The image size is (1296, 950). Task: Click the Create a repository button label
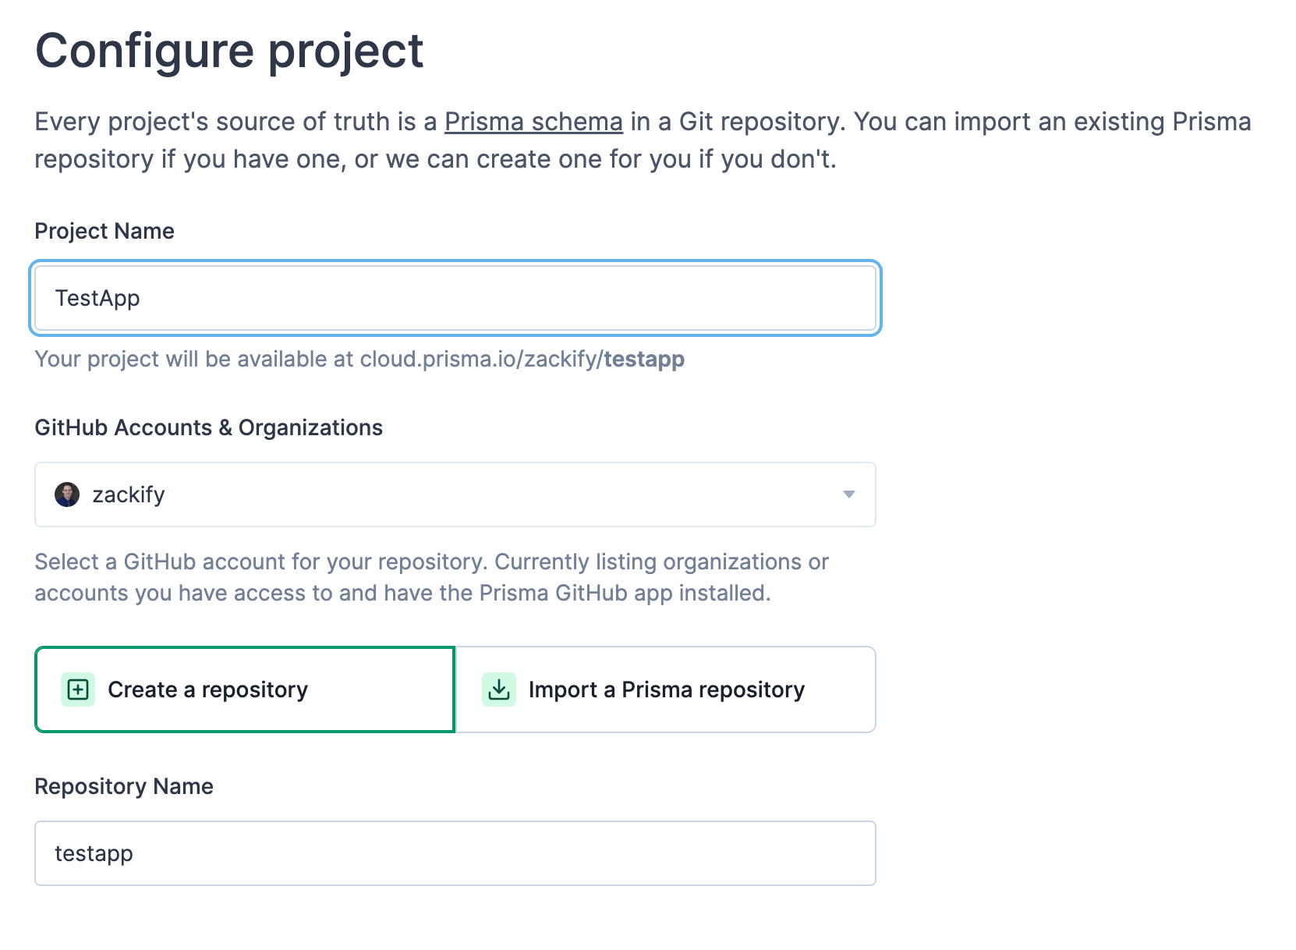click(x=207, y=689)
